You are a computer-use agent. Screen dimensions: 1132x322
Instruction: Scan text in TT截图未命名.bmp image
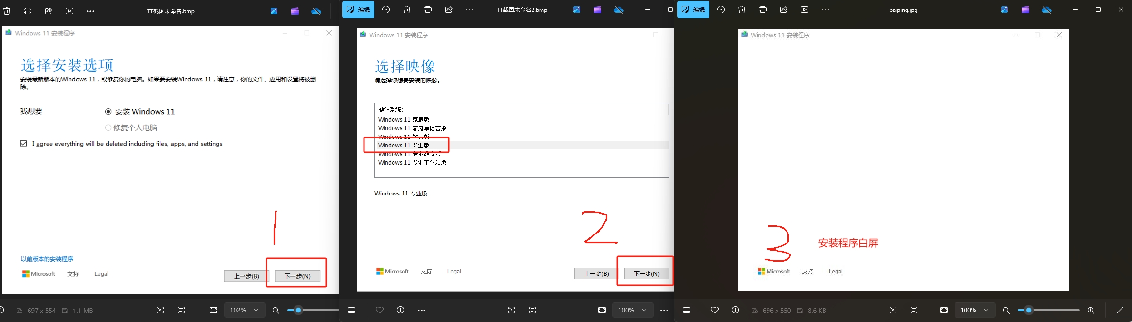pyautogui.click(x=181, y=310)
